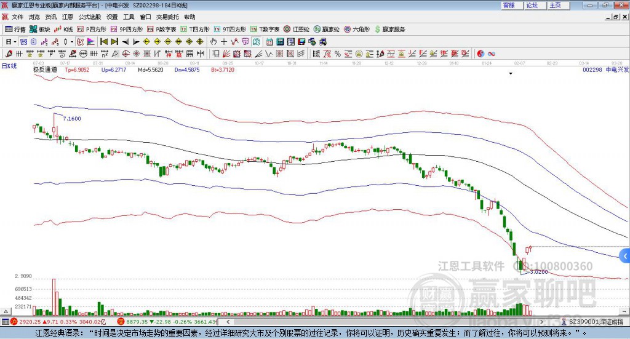Viewport: 630px width, 339px height.
Task: Open the 公式选股 menu
Action: coord(90,17)
